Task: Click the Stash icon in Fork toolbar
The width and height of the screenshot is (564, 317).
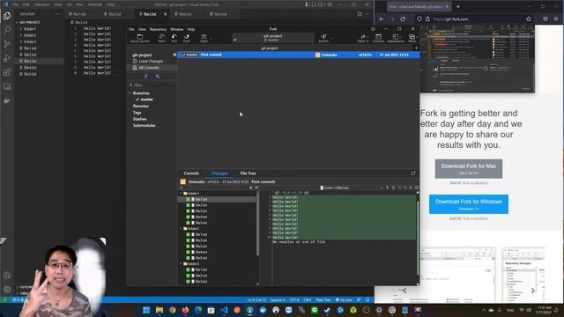Action: 204,38
